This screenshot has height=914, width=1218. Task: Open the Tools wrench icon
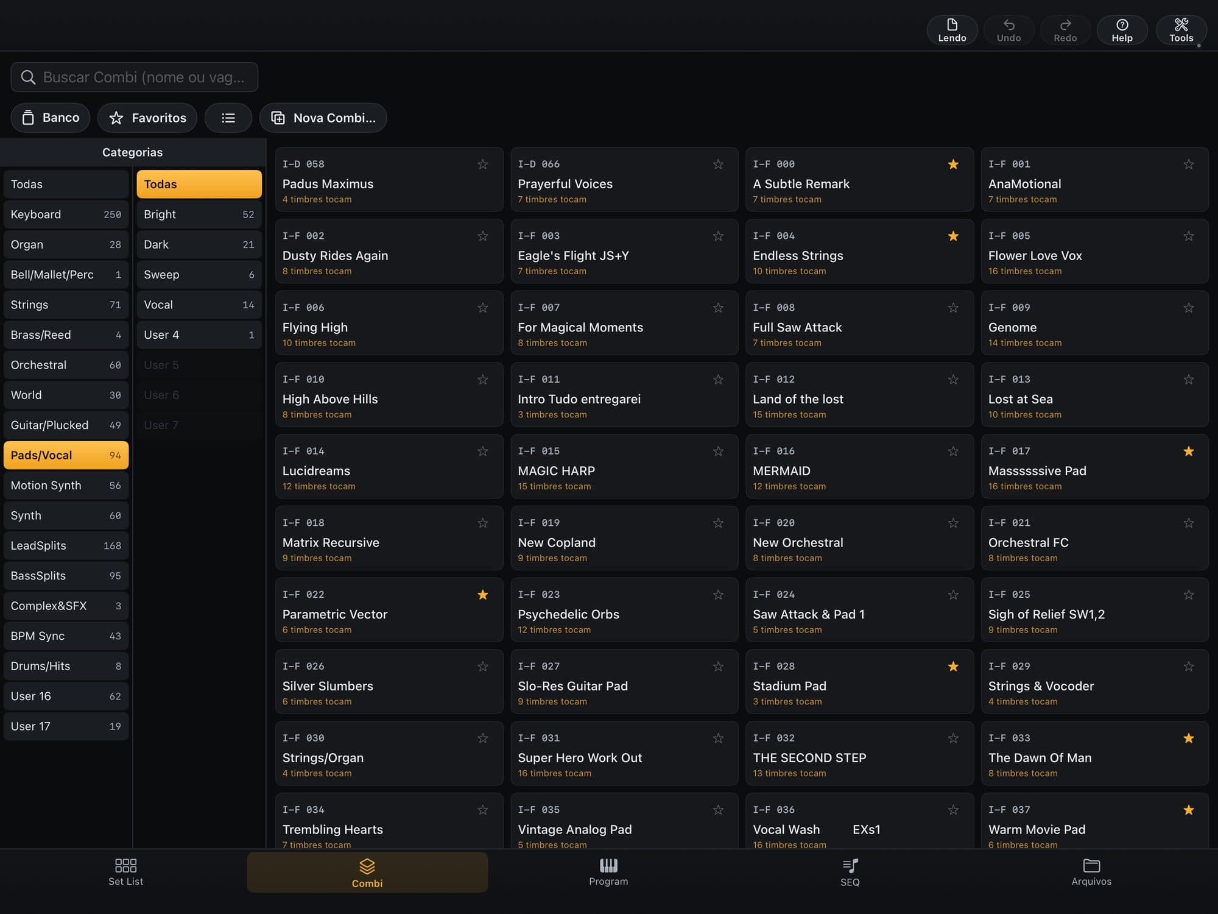1181,25
